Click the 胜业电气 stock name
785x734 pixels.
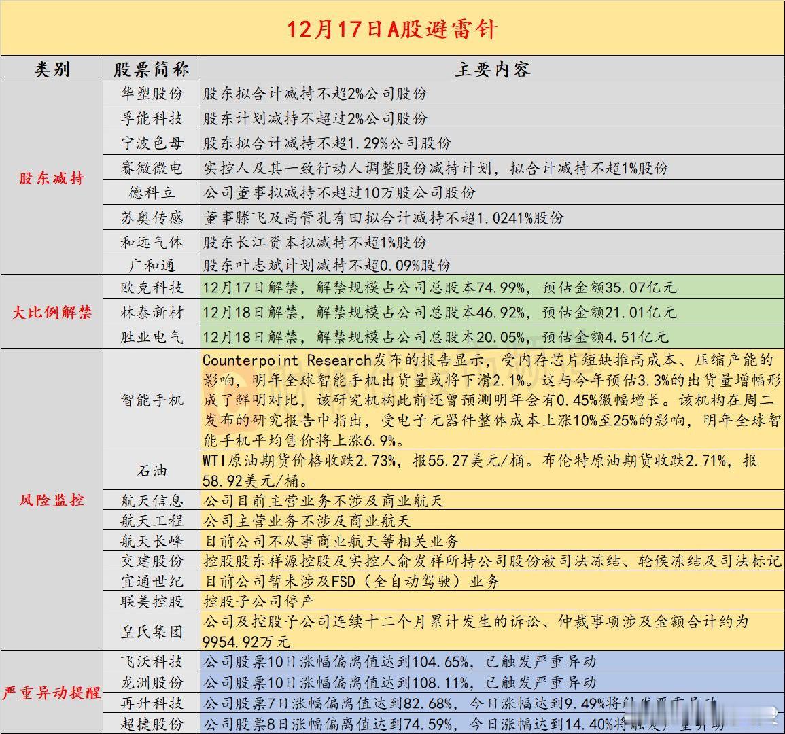[151, 336]
